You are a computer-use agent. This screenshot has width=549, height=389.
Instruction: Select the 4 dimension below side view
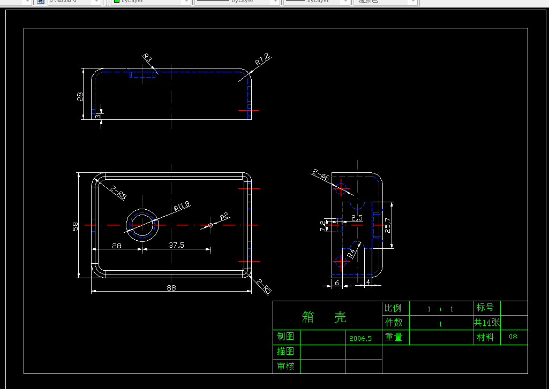368,281
